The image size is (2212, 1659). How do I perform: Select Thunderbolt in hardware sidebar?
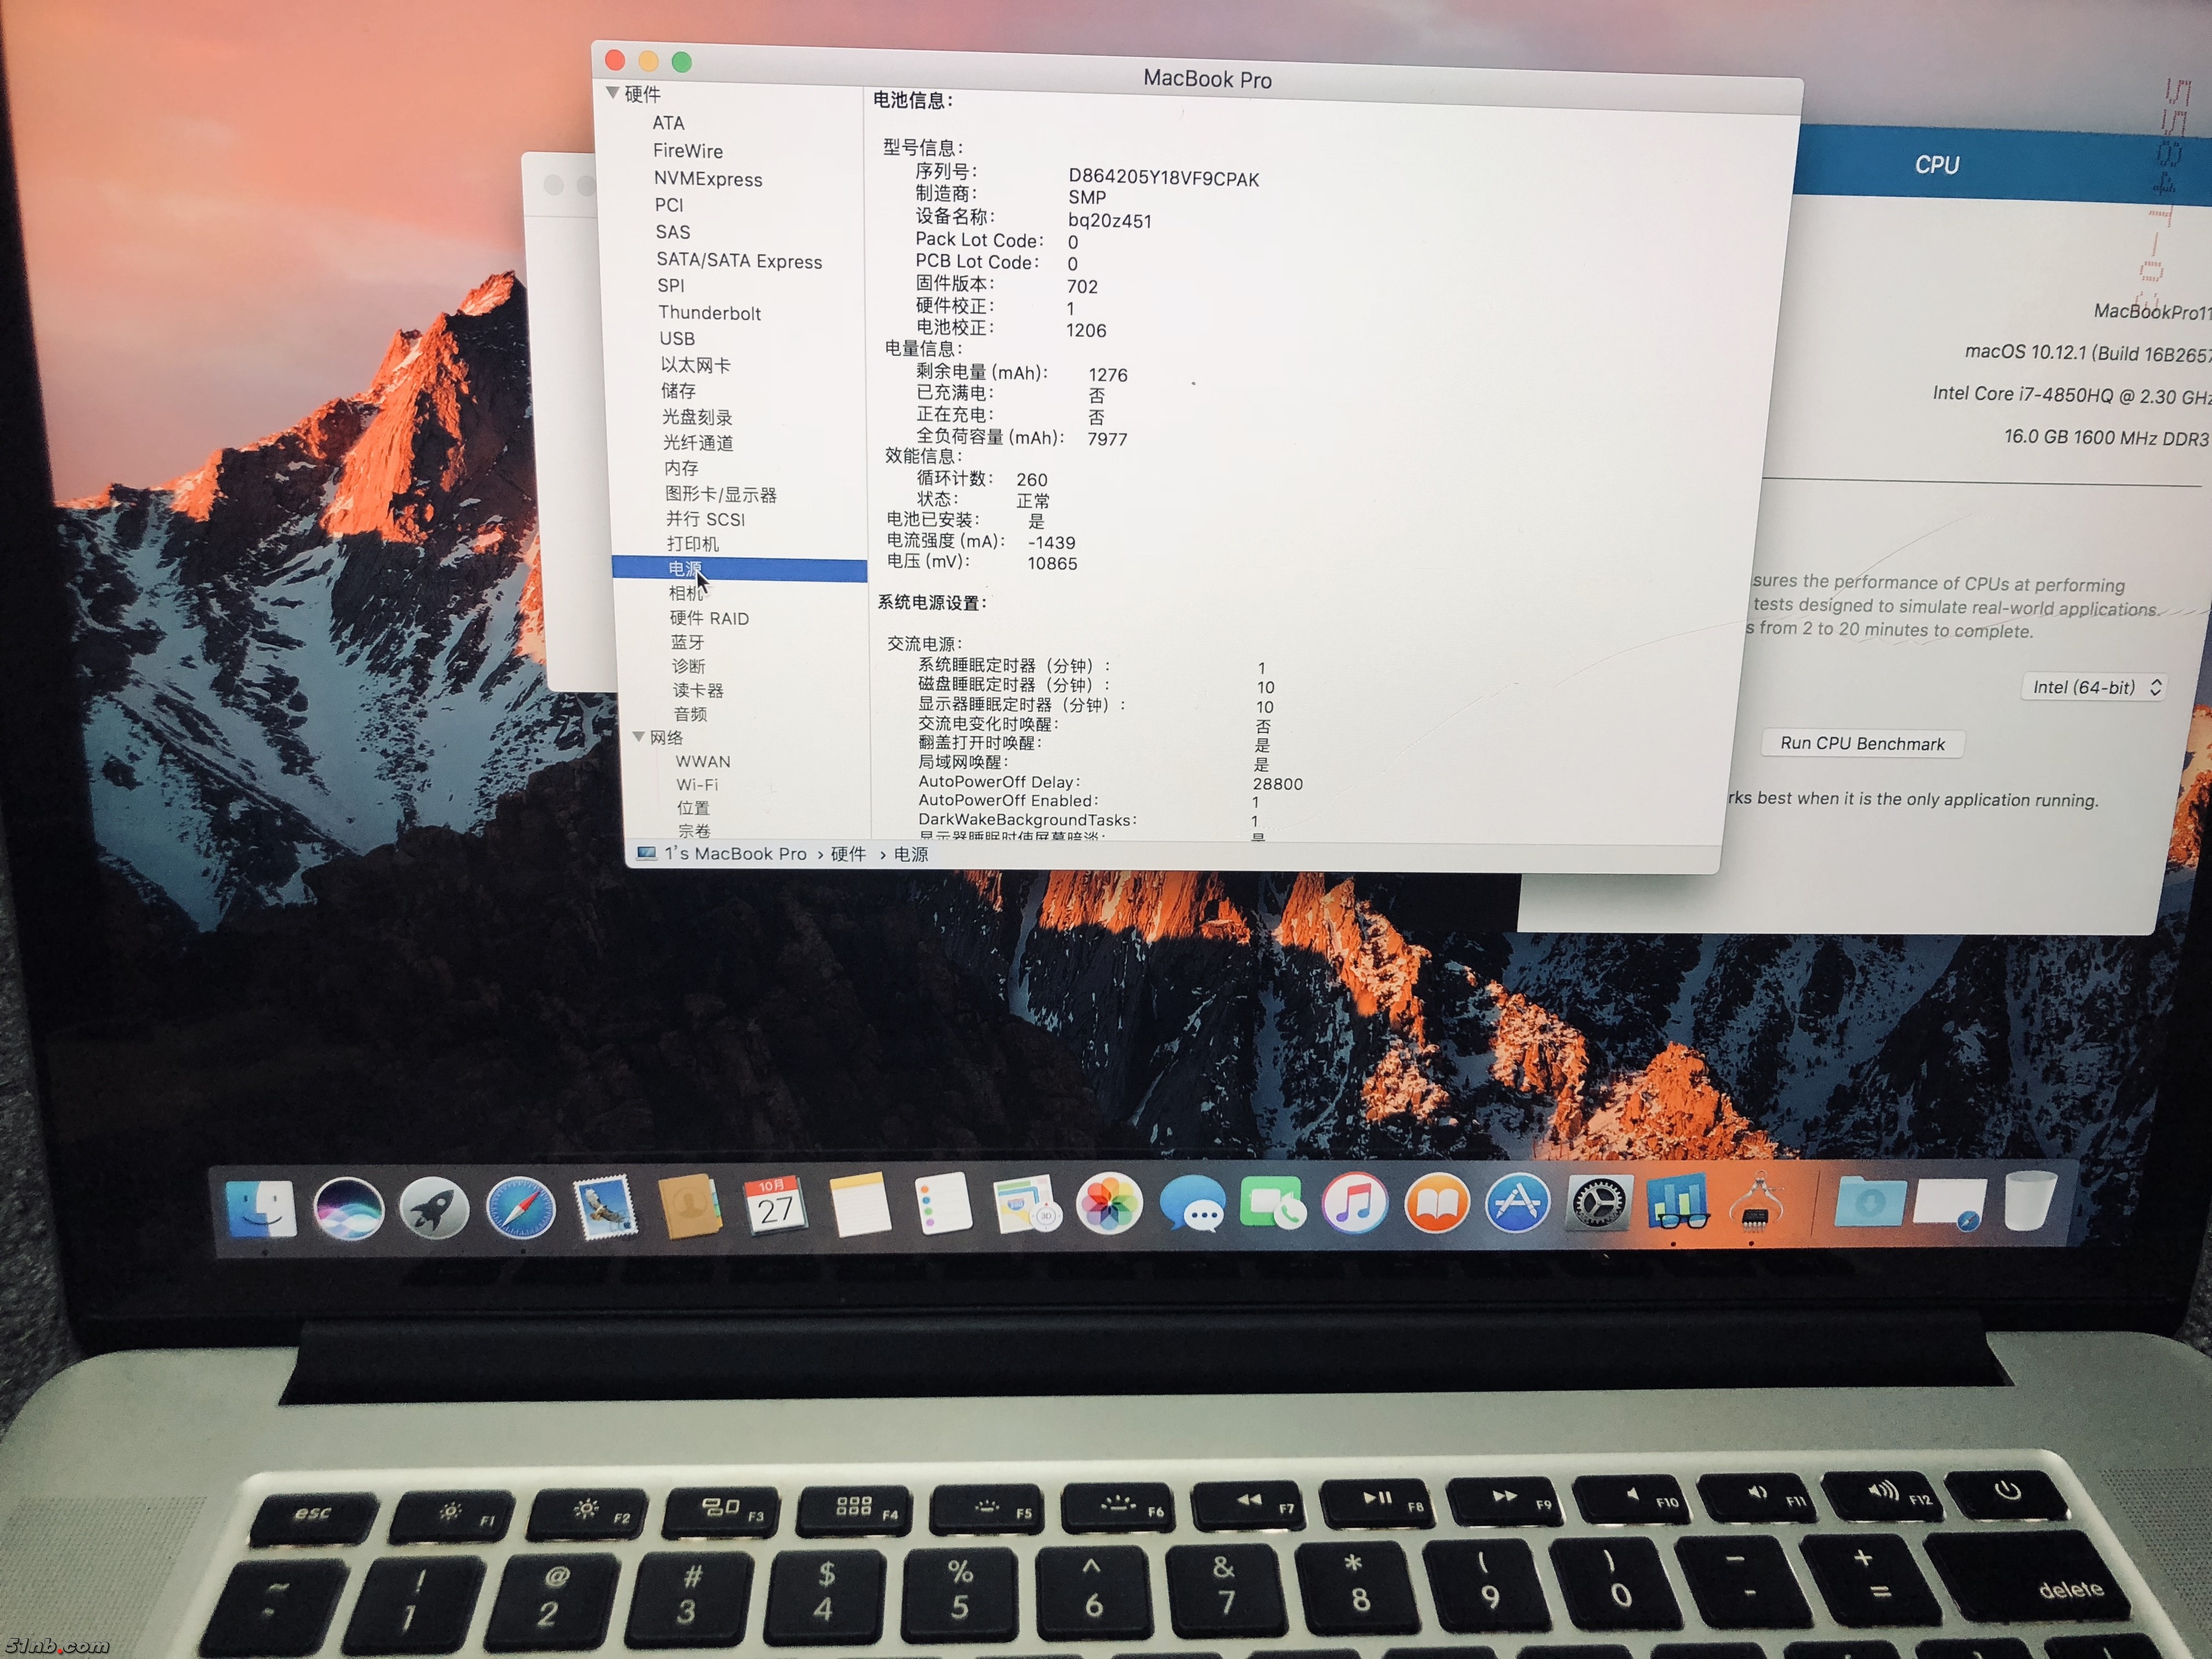[x=709, y=313]
